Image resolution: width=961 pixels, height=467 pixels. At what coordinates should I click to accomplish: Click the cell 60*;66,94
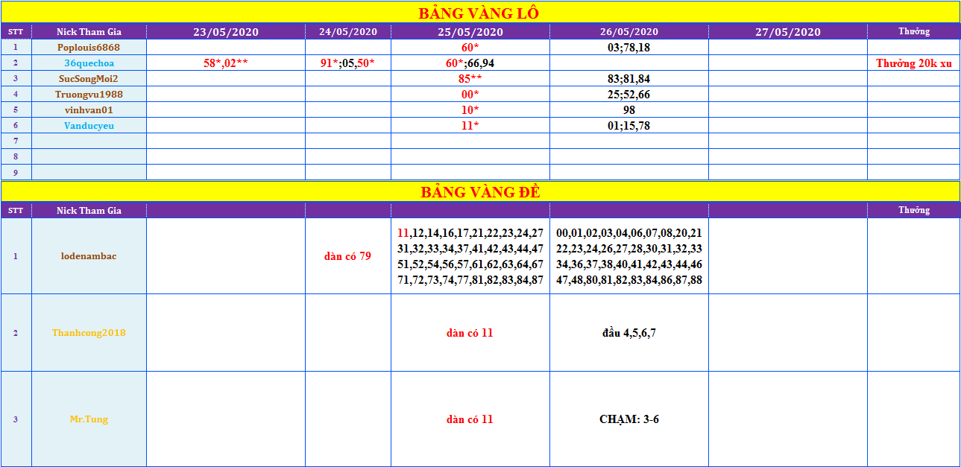pos(470,63)
